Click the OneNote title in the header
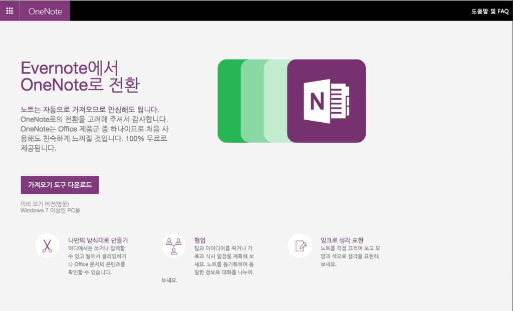This screenshot has height=311, width=513. (x=44, y=10)
